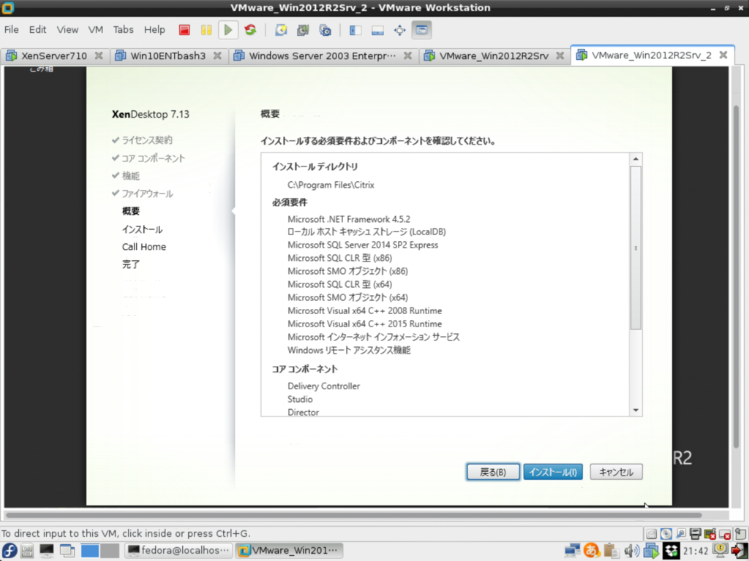The height and width of the screenshot is (561, 749).
Task: Click the network computers tray icon
Action: click(572, 551)
